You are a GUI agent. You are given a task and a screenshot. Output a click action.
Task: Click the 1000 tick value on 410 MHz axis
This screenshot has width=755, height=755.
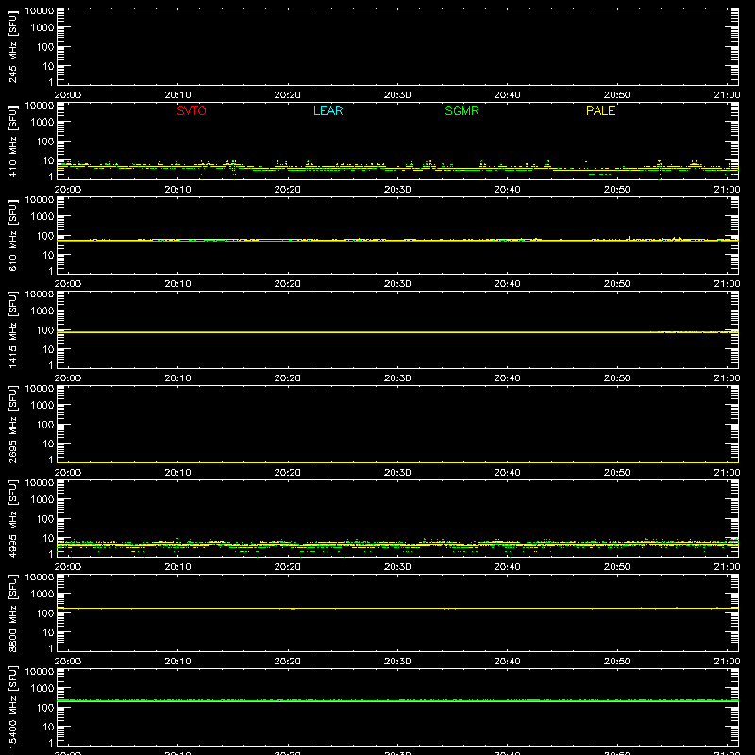[x=42, y=123]
